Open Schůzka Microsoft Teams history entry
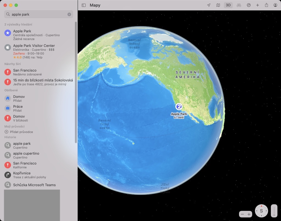Viewport: 281px width, 221px height. click(38, 185)
